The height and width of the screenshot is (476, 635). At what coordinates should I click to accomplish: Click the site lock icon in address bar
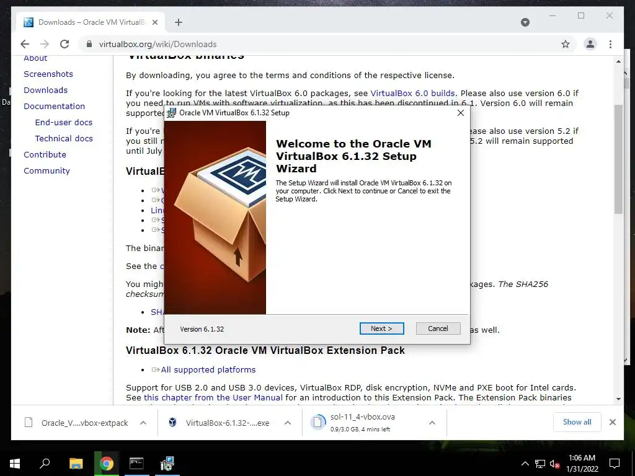point(89,44)
